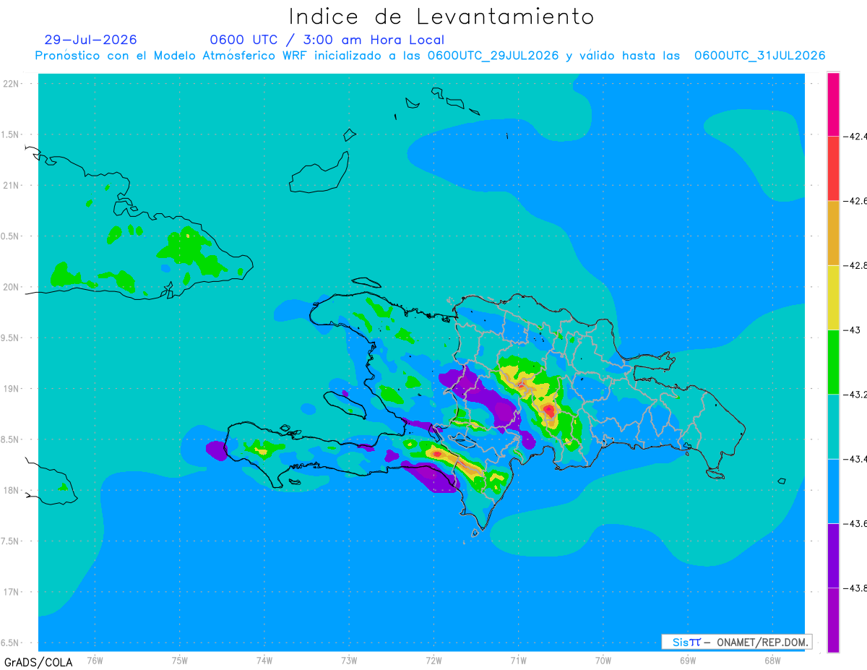Screen dimensions: 867x670
Task: Click the magenta-pink swatch at the top of the legend
Action: [833, 104]
